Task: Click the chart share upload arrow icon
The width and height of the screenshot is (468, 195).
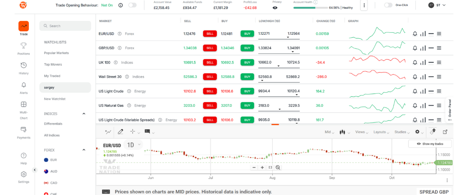Action: (x=433, y=131)
